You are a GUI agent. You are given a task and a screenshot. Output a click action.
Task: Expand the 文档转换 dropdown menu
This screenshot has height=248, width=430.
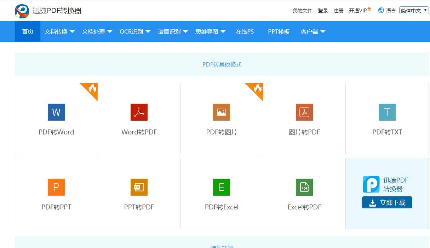59,31
